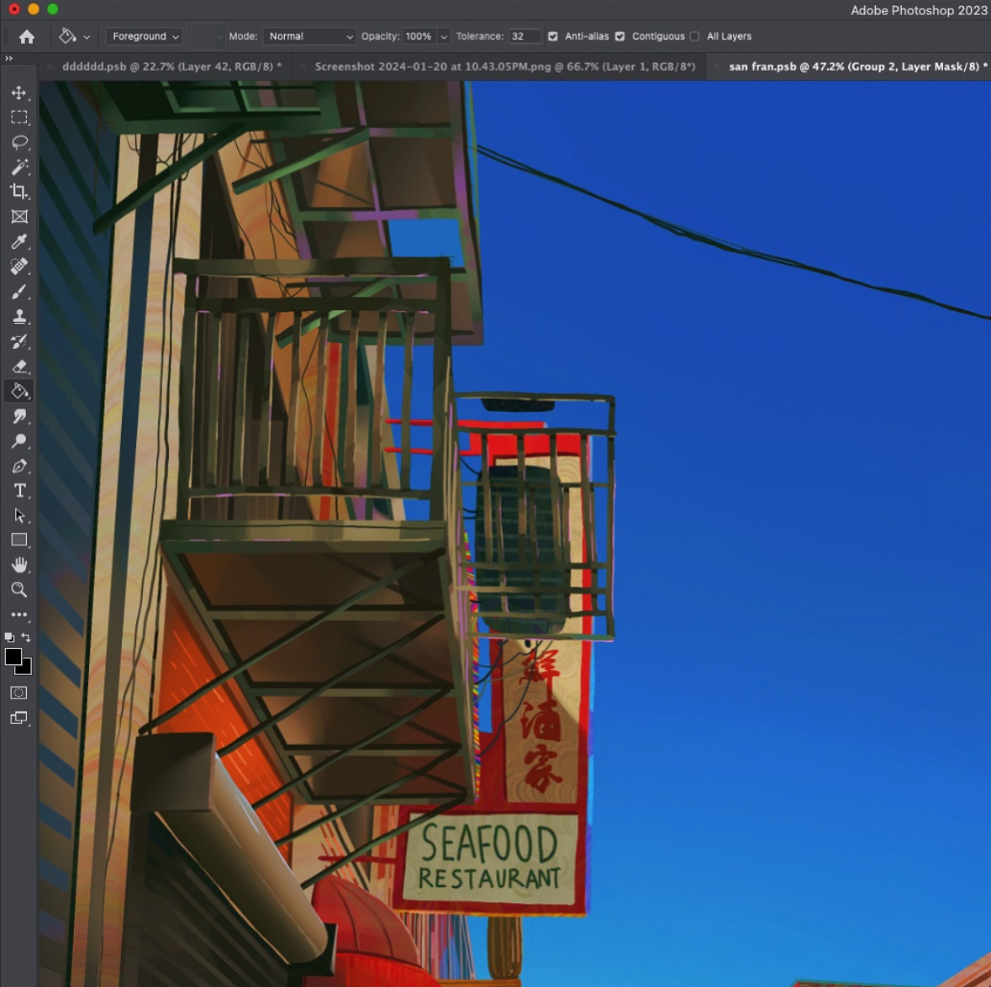Open the Edit Toolbar three-dots menu
Screen dimensions: 991x987
coord(19,614)
